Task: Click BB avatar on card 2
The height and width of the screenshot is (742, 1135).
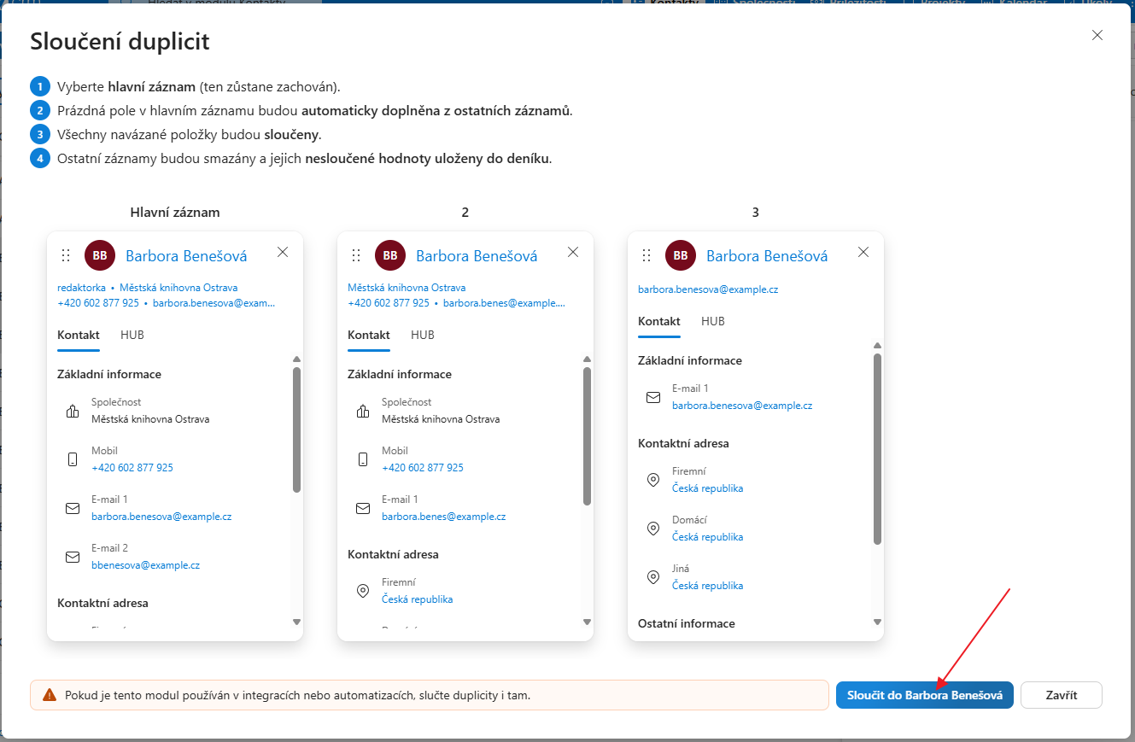Action: point(390,255)
